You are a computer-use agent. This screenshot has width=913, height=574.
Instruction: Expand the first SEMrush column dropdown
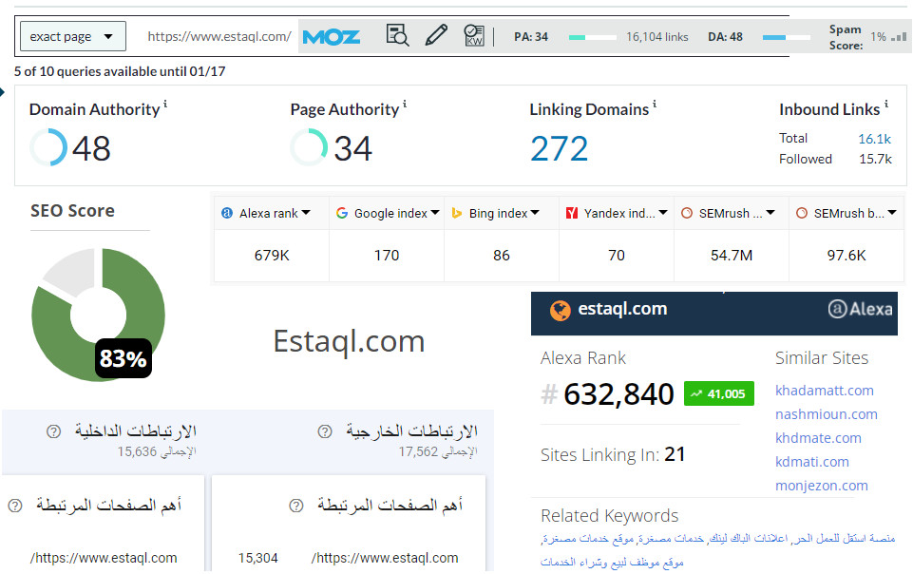(x=770, y=213)
